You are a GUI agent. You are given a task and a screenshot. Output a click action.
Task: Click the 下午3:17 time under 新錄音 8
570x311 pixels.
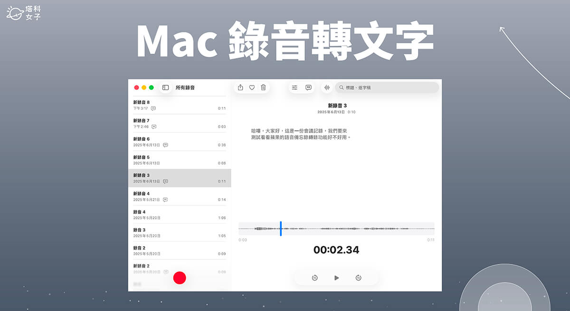141,108
